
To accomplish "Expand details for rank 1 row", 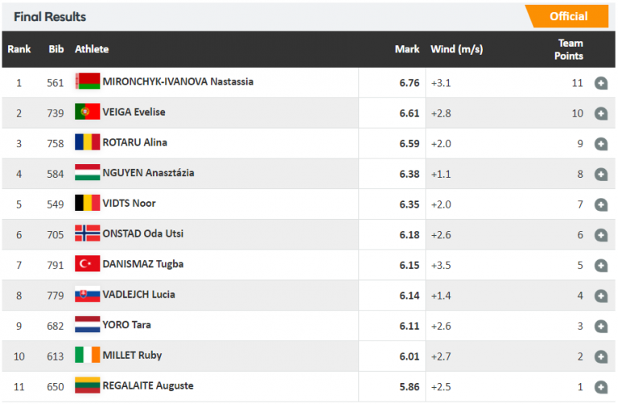I will point(600,83).
